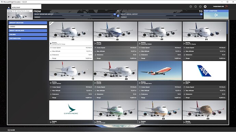The width and height of the screenshot is (236, 132).
Task: Open the Flight Conditions panel
Action: pyautogui.click(x=216, y=14)
